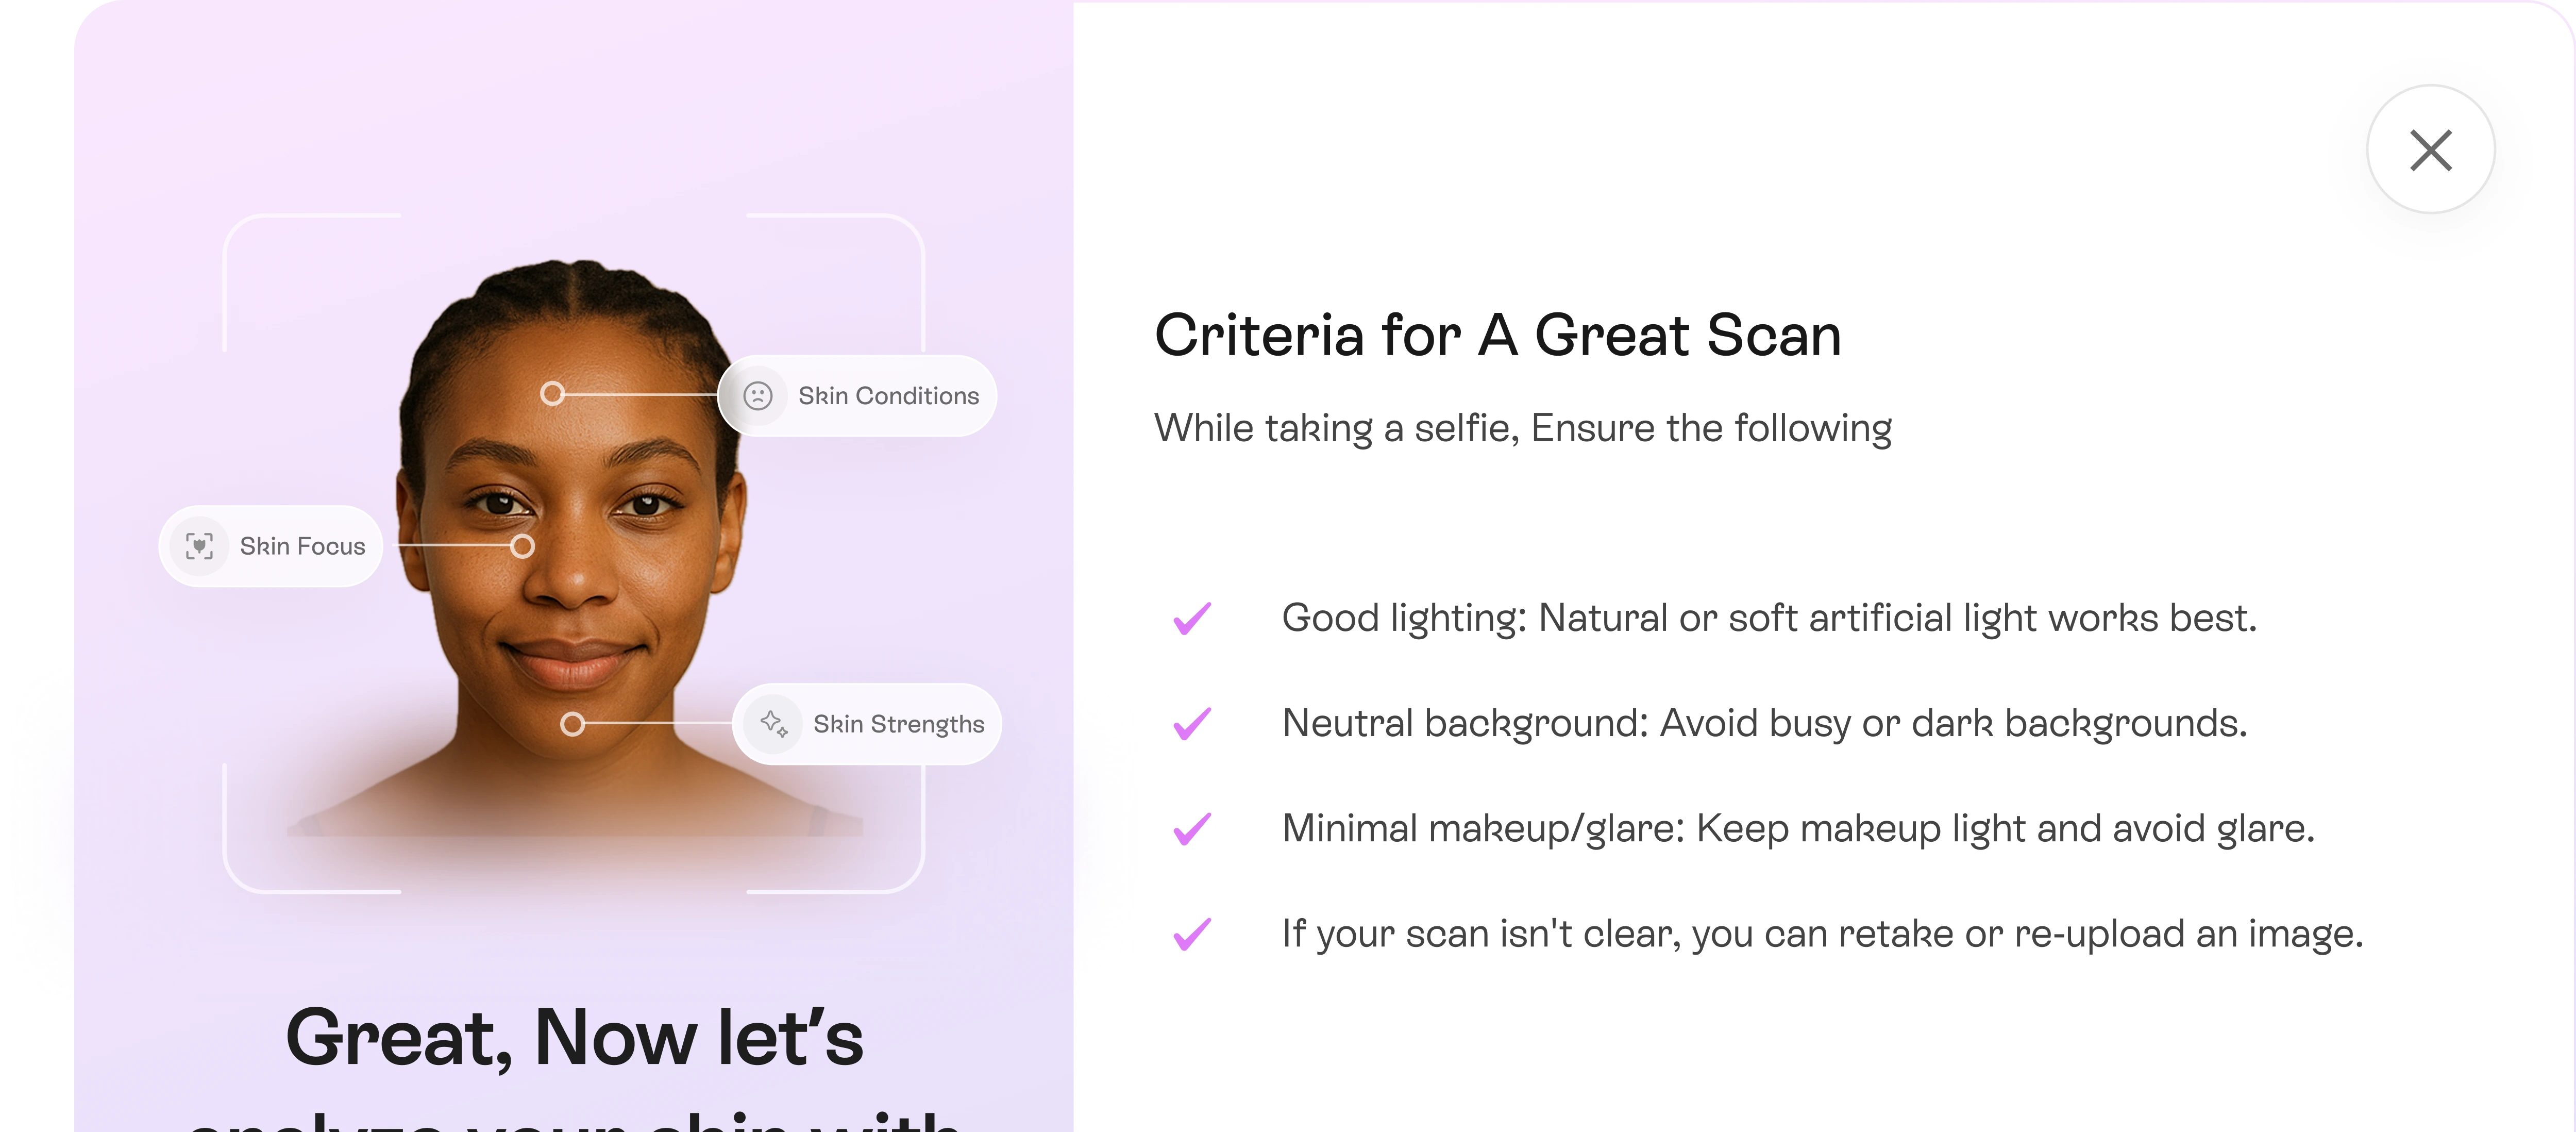
Task: Click the Good lighting checkmark
Action: (1192, 618)
